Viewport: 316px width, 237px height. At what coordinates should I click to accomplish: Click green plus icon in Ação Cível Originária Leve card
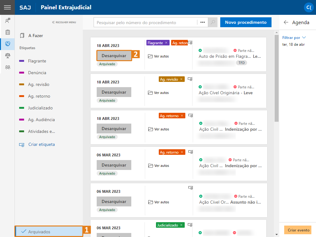pos(200,87)
